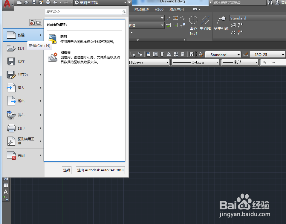
Task: Open the customize quick access toolbar arrow
Action: click(x=129, y=2)
